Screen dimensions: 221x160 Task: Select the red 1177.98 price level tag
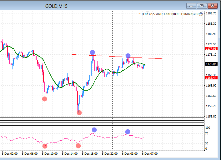[x=211, y=49]
